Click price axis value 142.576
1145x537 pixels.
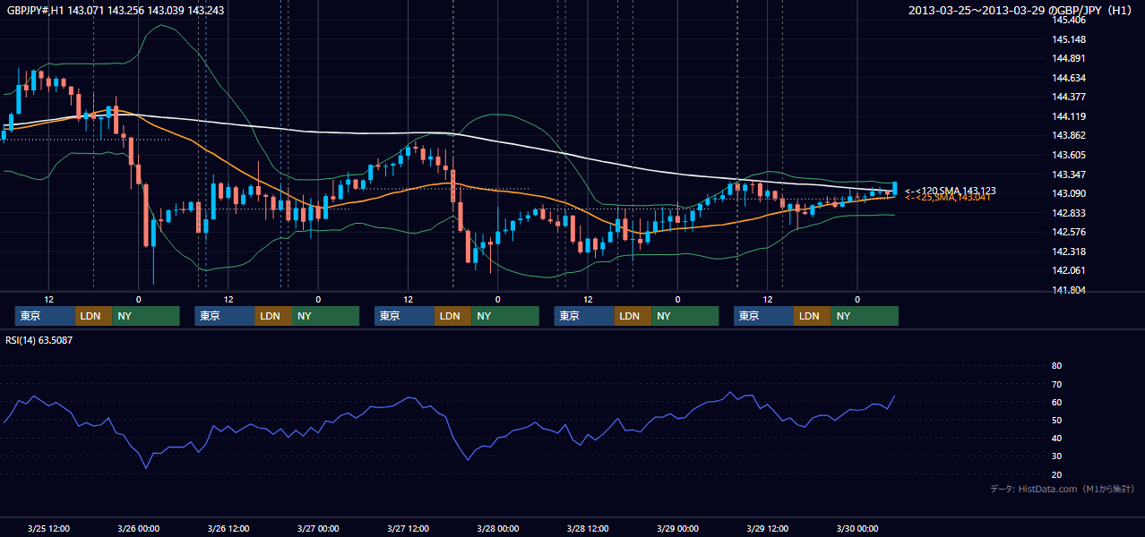click(1069, 233)
